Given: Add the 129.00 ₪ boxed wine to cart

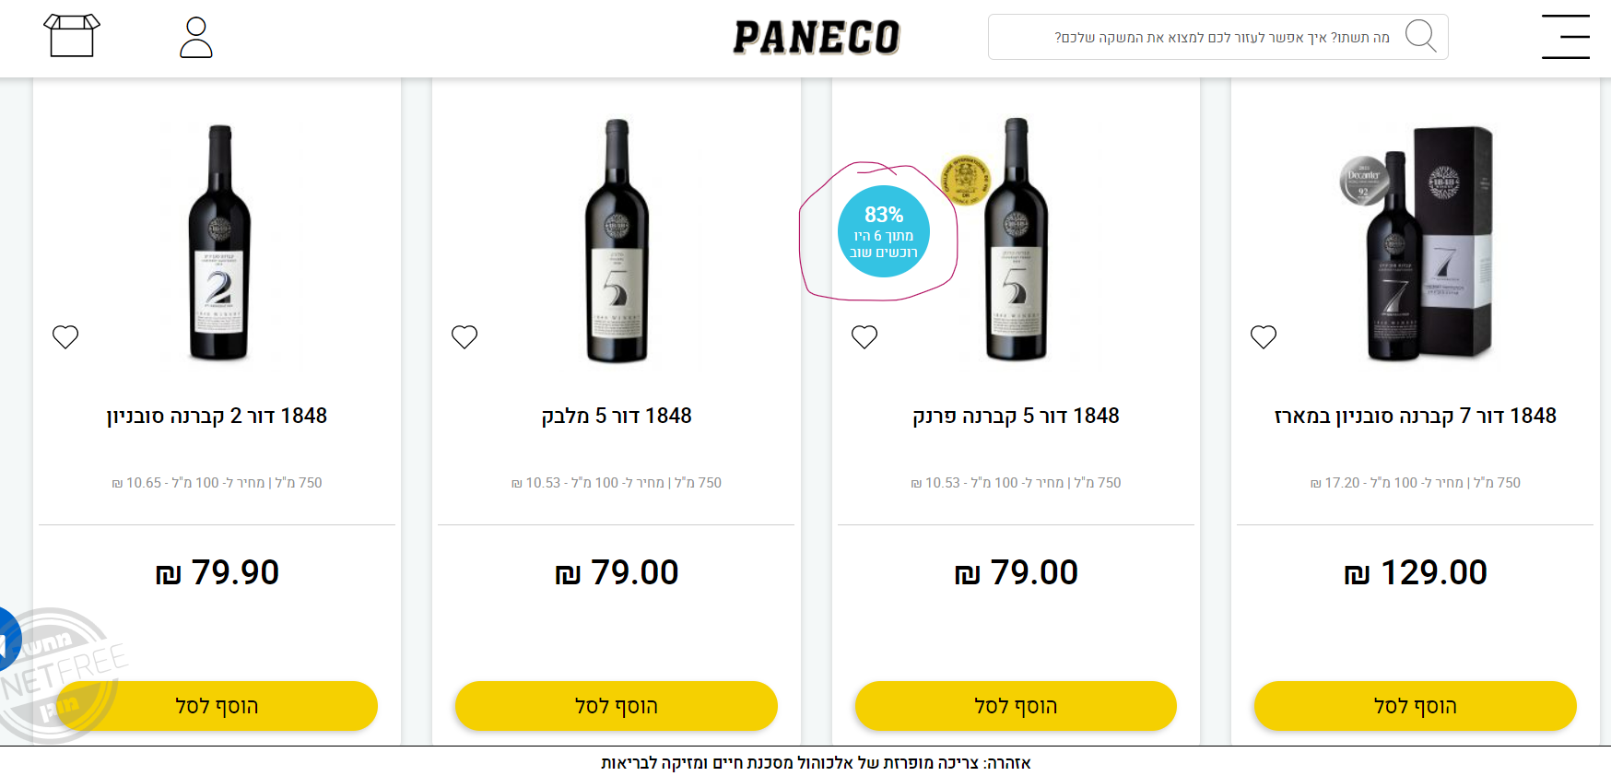Looking at the screenshot, I should (1415, 706).
